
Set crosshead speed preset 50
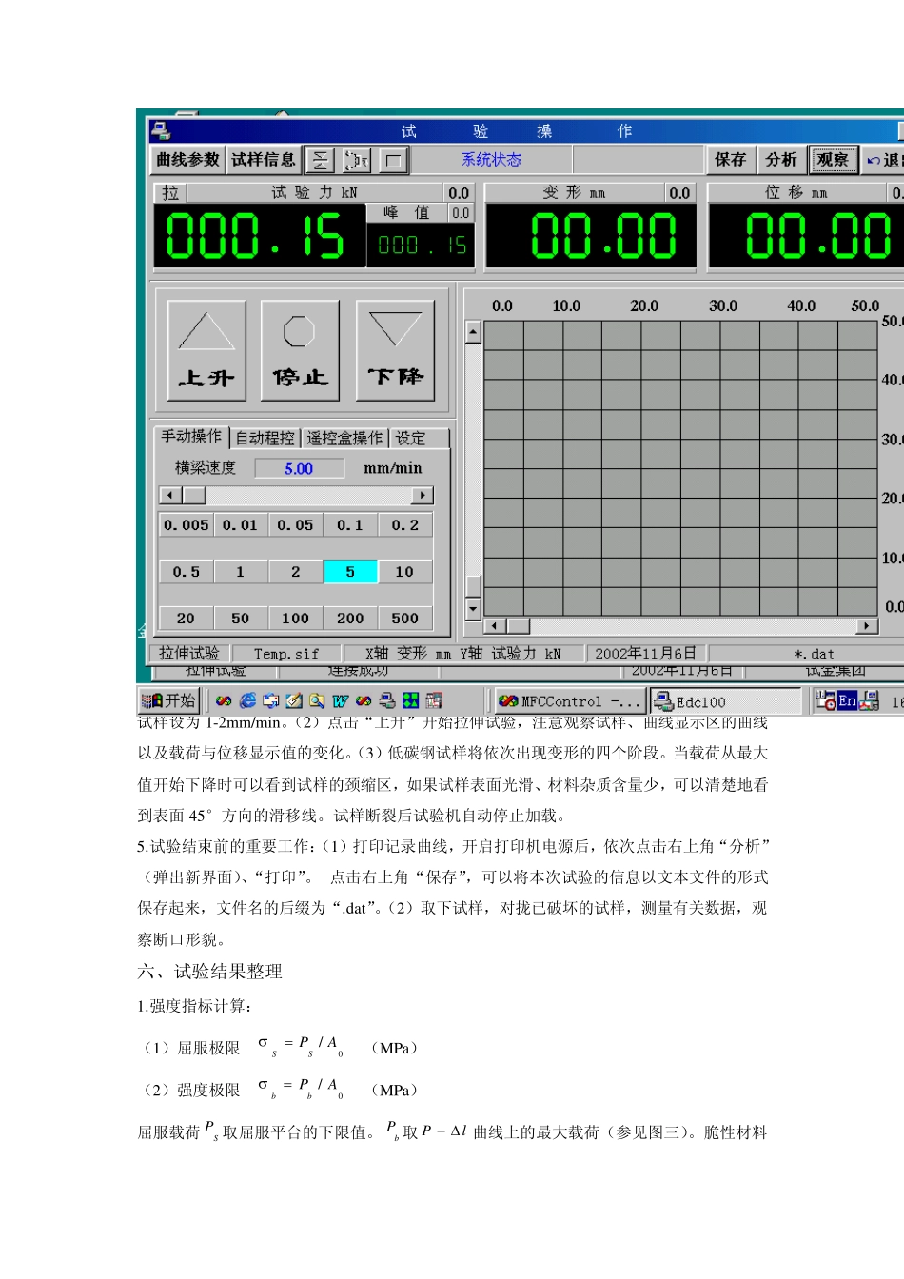[240, 619]
